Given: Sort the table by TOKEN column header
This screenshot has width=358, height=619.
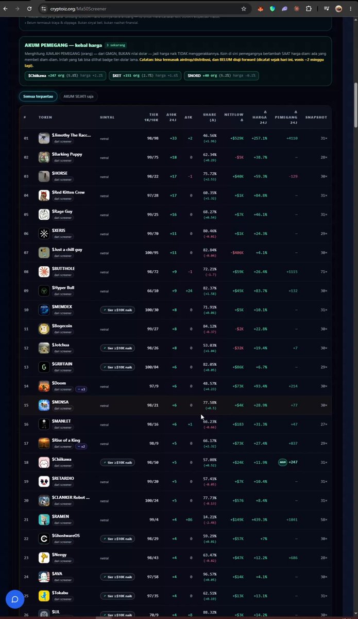Looking at the screenshot, I should (45, 118).
